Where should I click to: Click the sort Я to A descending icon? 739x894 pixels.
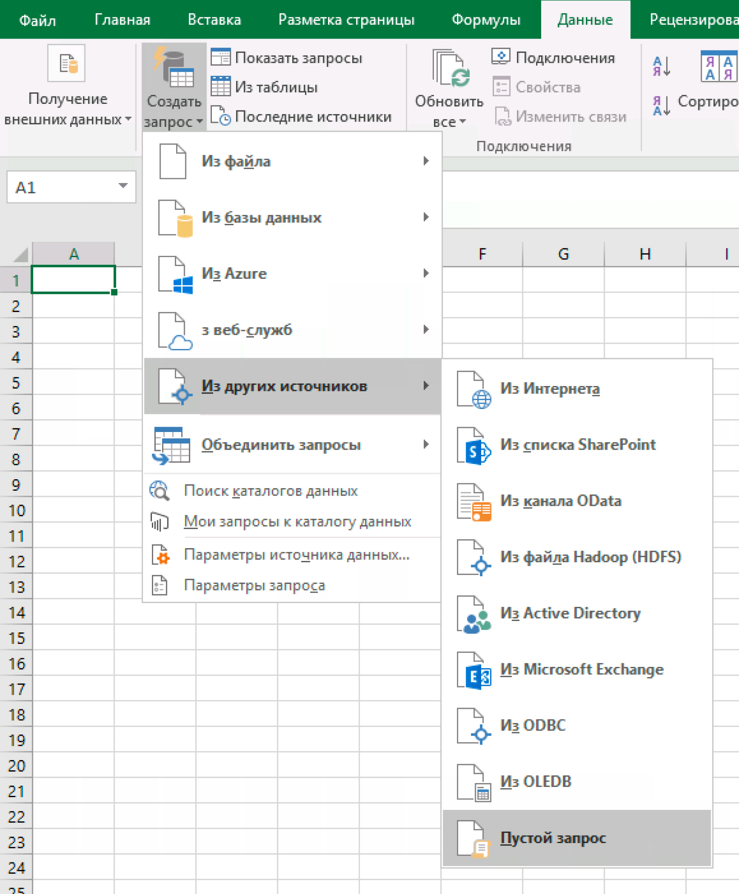coord(661,105)
